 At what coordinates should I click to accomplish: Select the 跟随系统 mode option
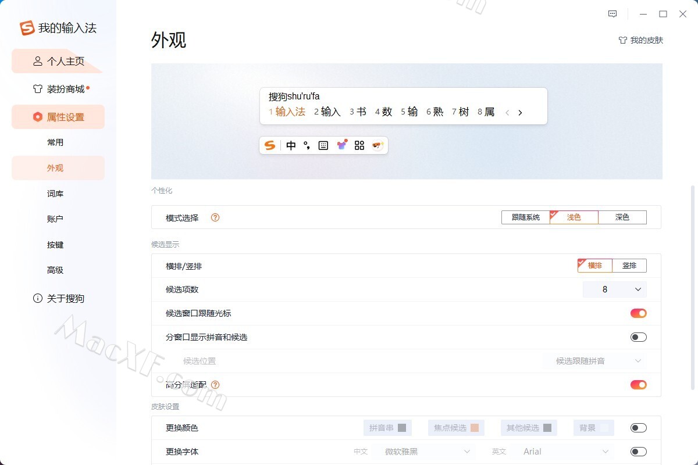(526, 217)
